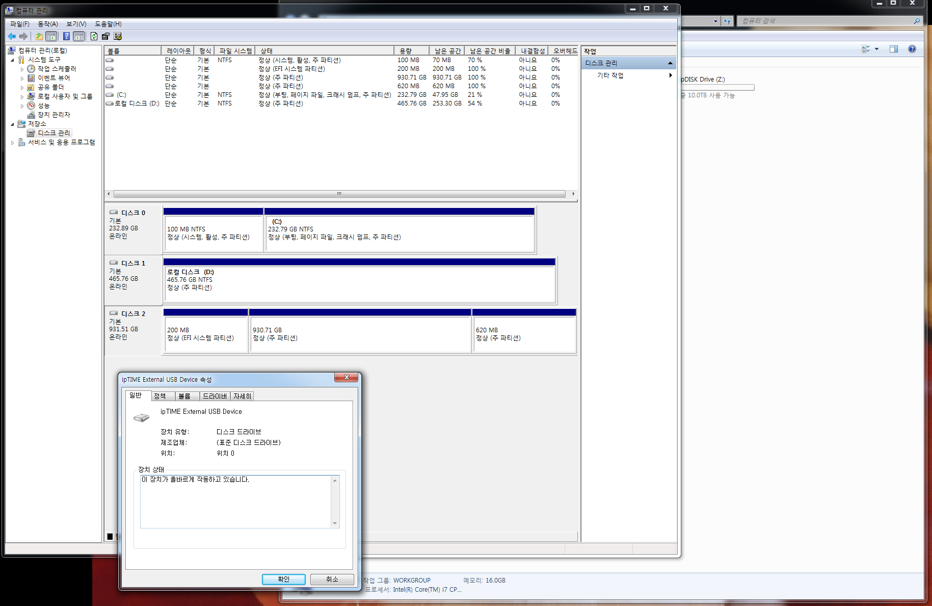Click the Device Manager (장치 관리자) icon
The image size is (932, 606).
pos(31,115)
